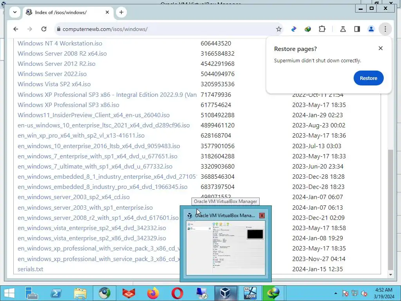Click en_windows_vista_enterprise_sp2_x86 iso link
401x301 pixels.
92,238
